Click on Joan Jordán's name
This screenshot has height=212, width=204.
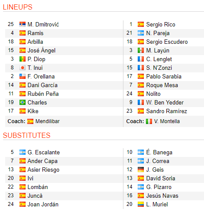pyautogui.click(x=43, y=204)
